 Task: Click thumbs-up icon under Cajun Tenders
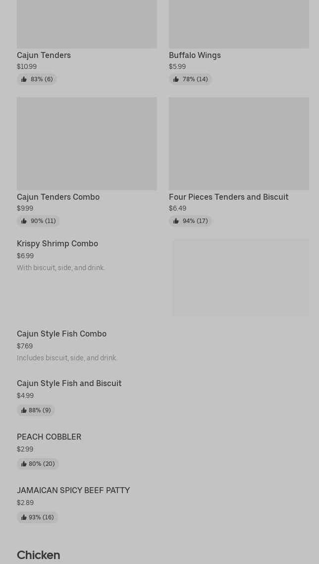click(24, 79)
